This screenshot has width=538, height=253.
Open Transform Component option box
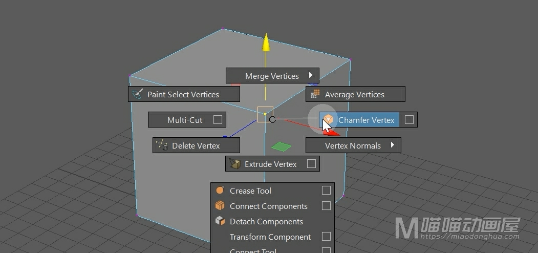326,237
